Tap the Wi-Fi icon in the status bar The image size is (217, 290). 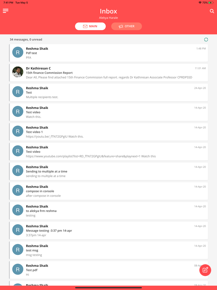200,2
